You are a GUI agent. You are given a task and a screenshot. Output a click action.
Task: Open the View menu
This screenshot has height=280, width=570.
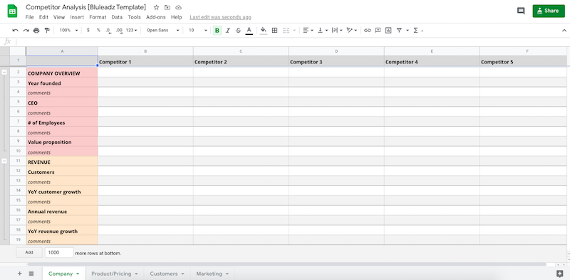(x=59, y=17)
